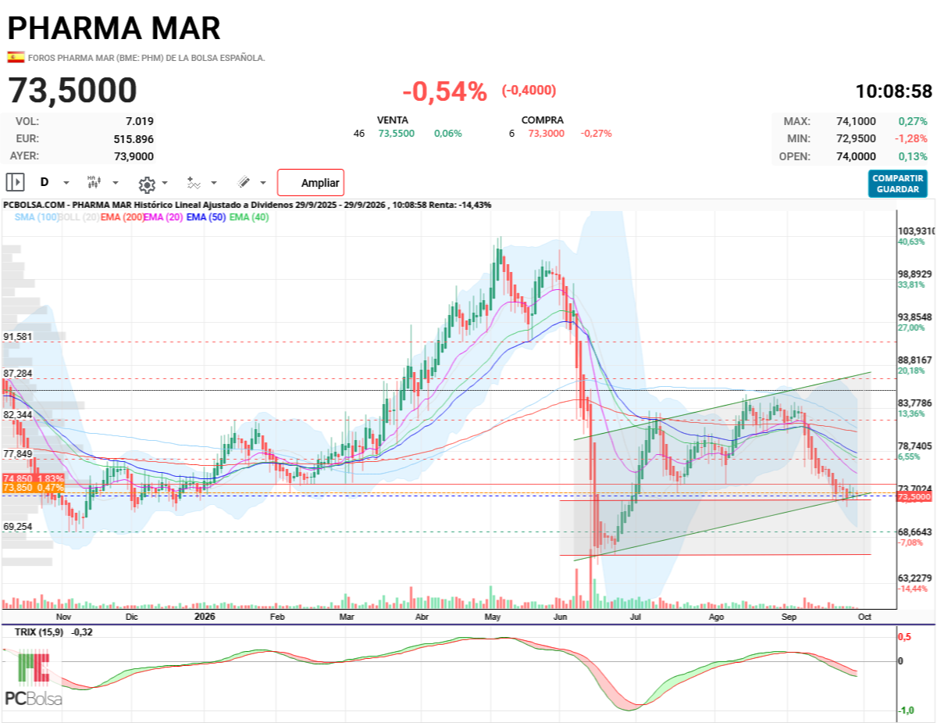Click the Compartir Guardar button
This screenshot has height=723, width=937.
click(x=898, y=184)
